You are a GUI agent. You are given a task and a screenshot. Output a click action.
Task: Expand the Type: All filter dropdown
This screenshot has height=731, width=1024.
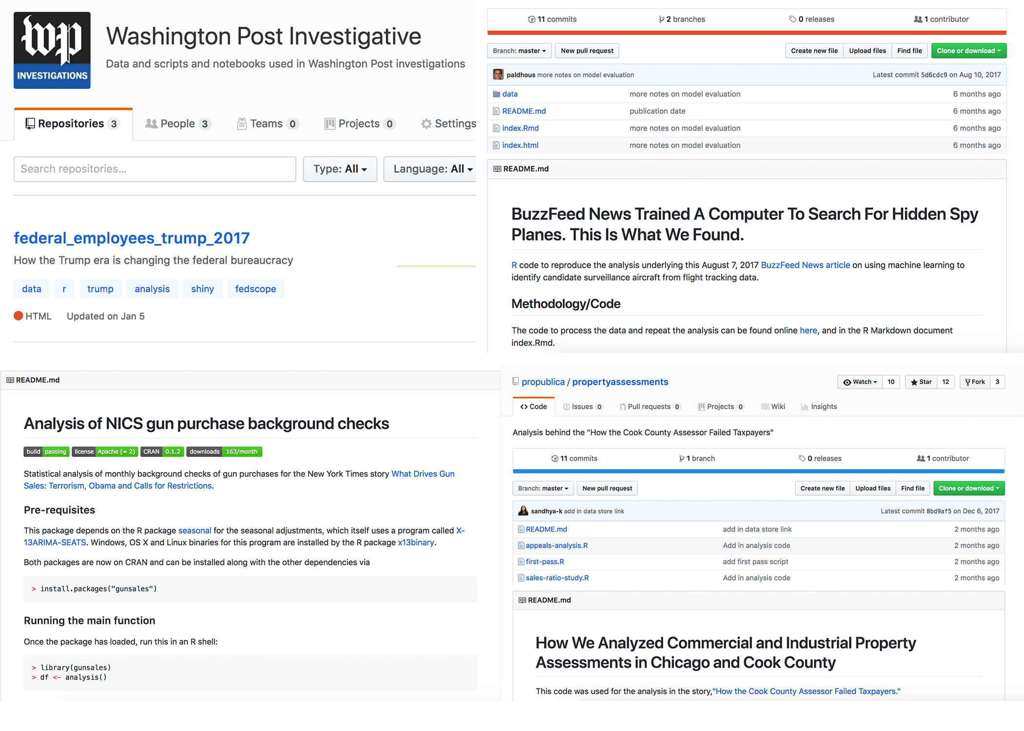pos(340,169)
